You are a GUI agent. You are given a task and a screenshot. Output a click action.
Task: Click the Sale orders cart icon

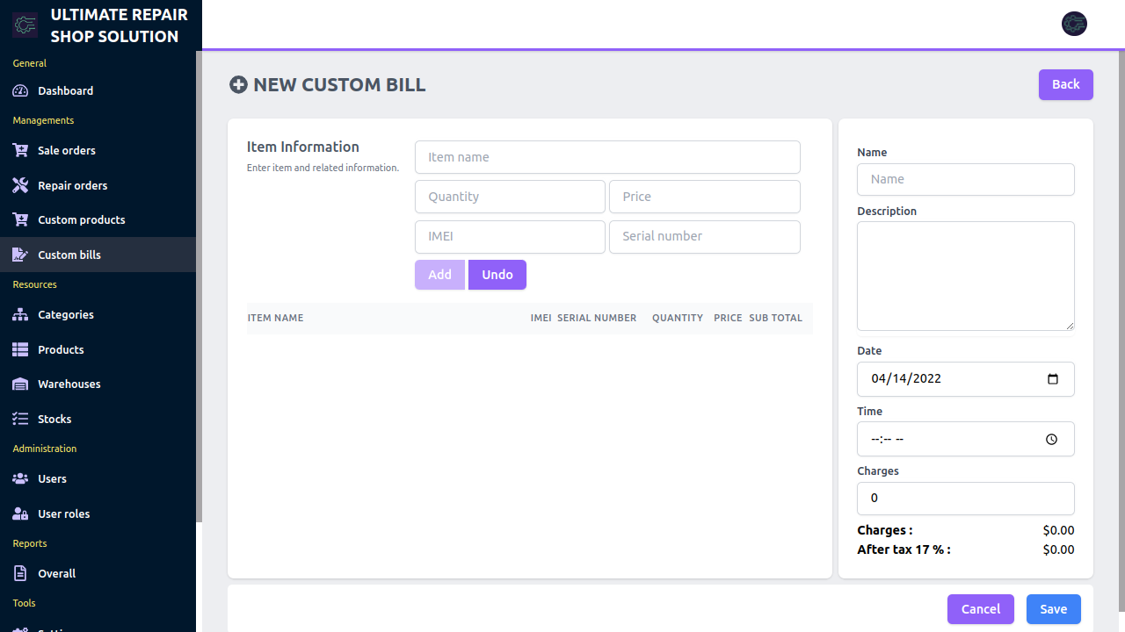coord(20,151)
